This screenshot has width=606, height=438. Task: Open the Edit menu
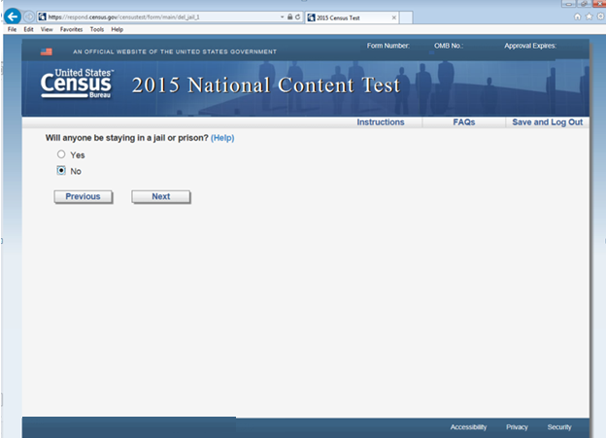point(28,29)
